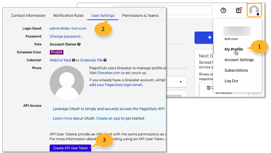The height and width of the screenshot is (153, 271).
Task: Click the Purple schedule color swatch
Action: [57, 52]
